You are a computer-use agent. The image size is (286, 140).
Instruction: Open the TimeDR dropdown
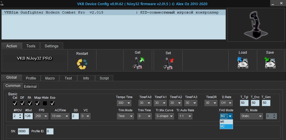click(x=211, y=103)
